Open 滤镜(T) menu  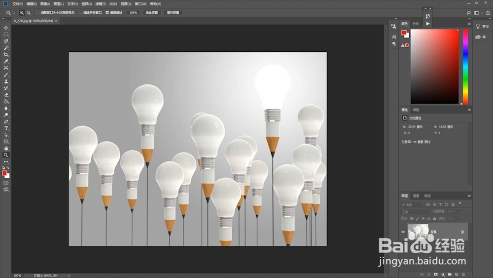point(100,4)
